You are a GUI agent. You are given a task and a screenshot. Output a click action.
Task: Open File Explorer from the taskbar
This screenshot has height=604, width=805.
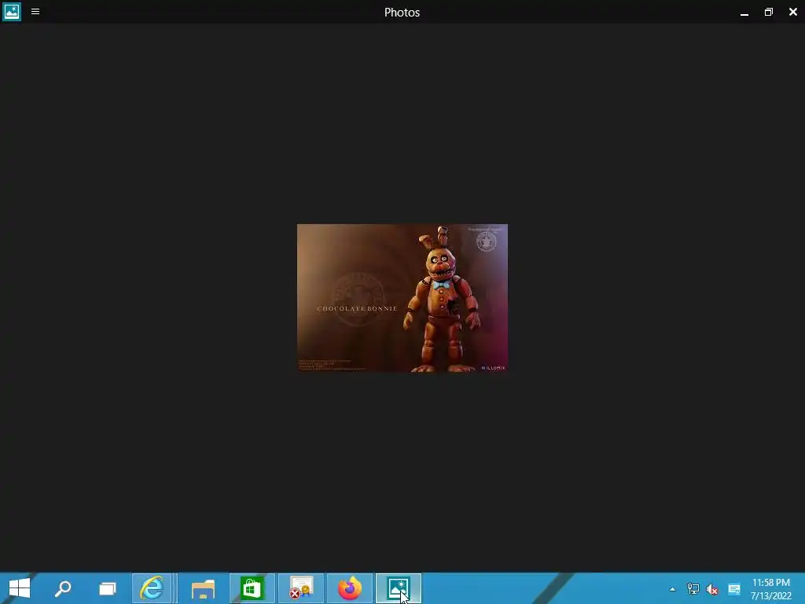(203, 588)
